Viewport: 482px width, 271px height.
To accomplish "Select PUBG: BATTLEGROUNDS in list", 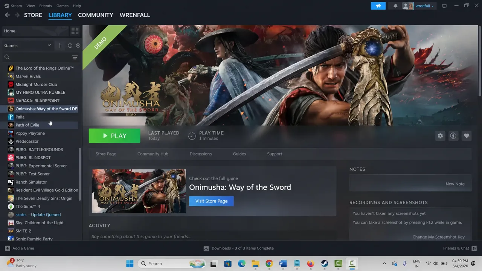I will (39, 149).
